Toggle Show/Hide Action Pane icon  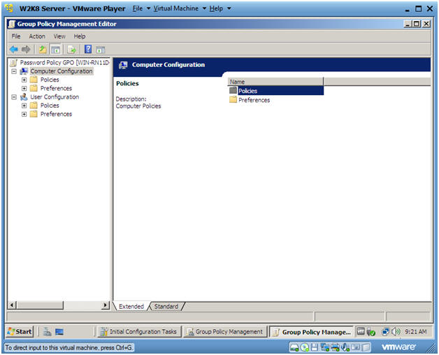[101, 50]
